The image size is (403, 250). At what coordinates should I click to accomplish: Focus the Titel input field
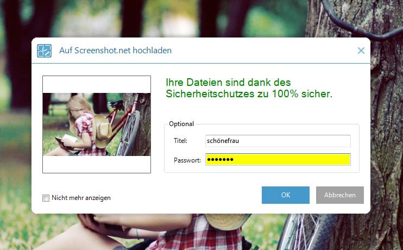click(278, 141)
